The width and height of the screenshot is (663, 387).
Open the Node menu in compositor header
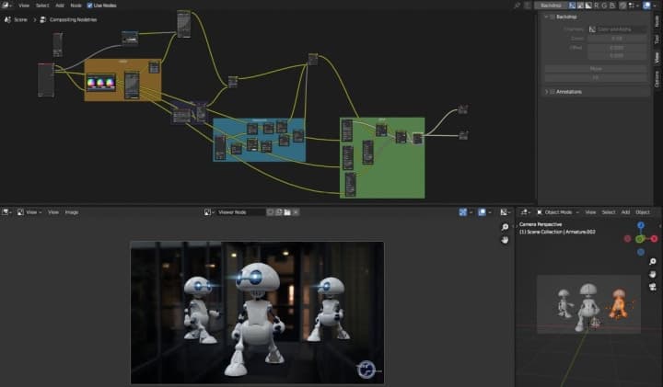(76, 5)
